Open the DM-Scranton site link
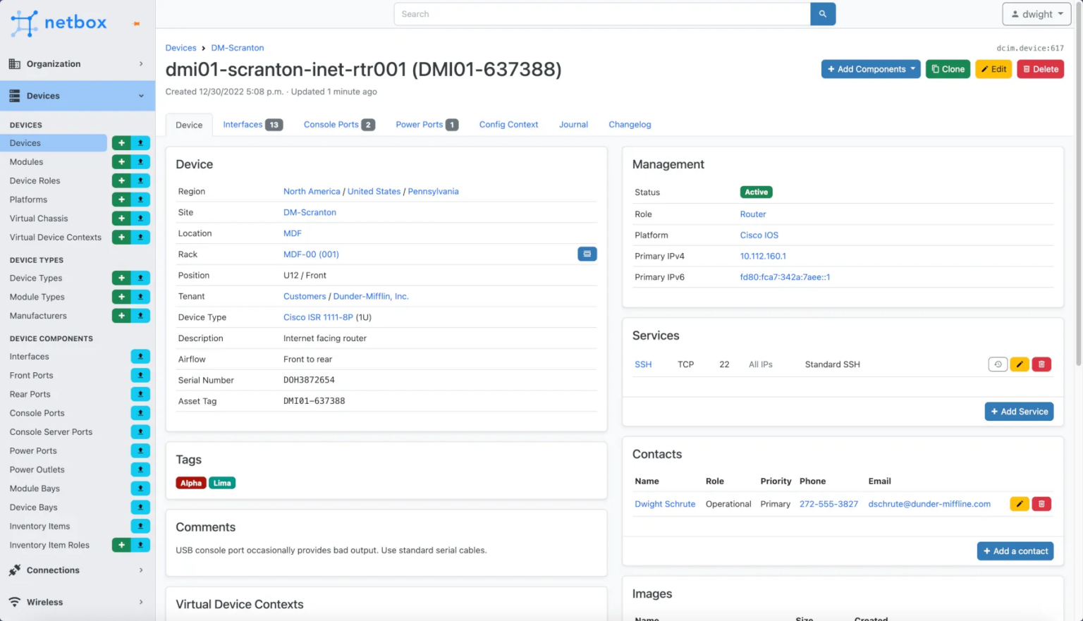The height and width of the screenshot is (621, 1083). [310, 212]
